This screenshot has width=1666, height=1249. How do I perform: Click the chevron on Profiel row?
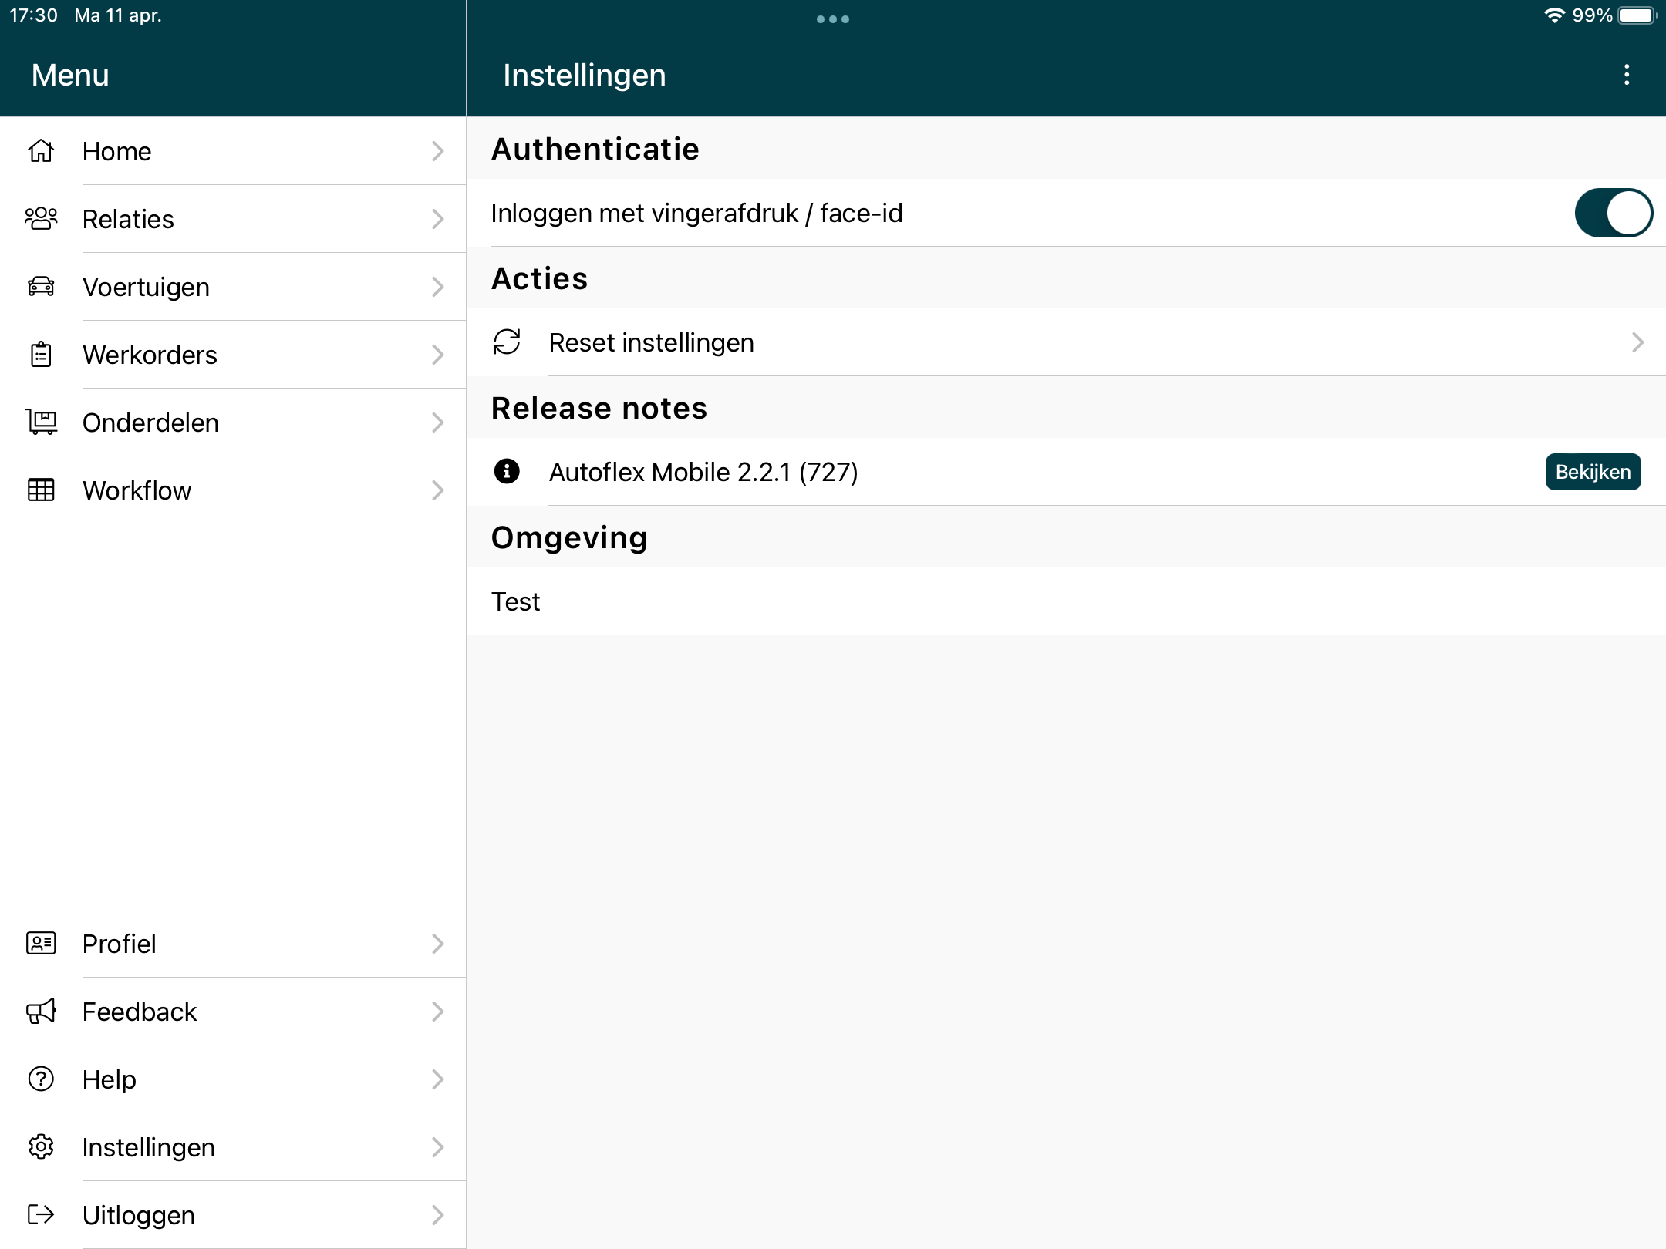pos(438,944)
